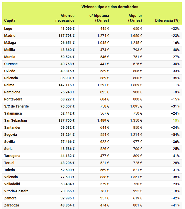Select Oviedo's rent value 806 €
The height and width of the screenshot is (209, 185).
pos(137,71)
